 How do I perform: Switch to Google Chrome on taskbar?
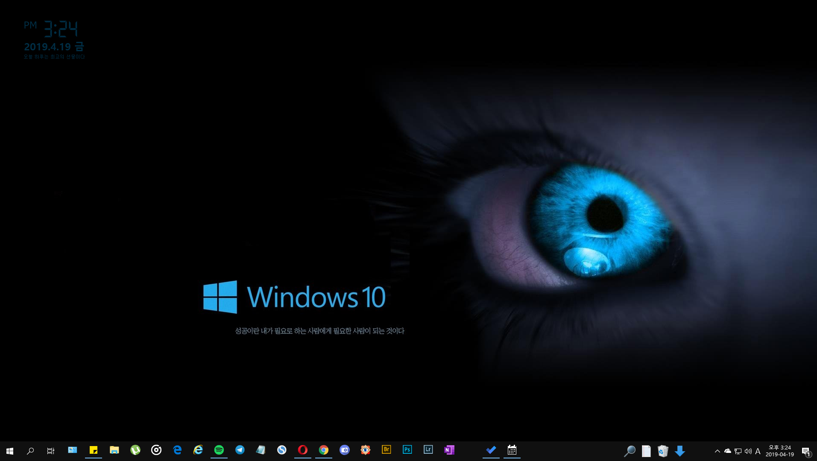(x=323, y=450)
